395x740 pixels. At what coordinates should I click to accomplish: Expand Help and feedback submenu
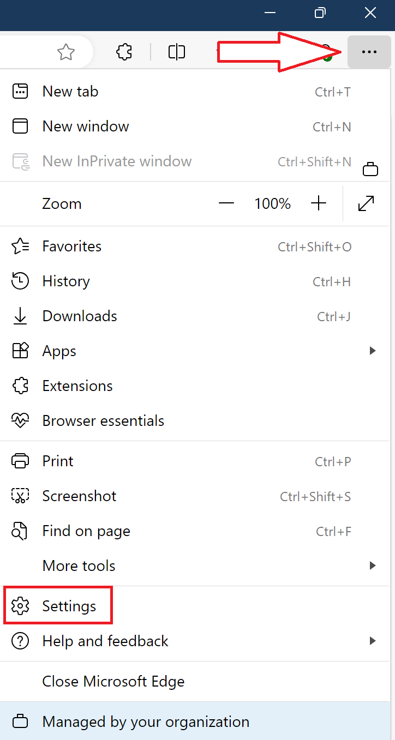[x=373, y=641]
